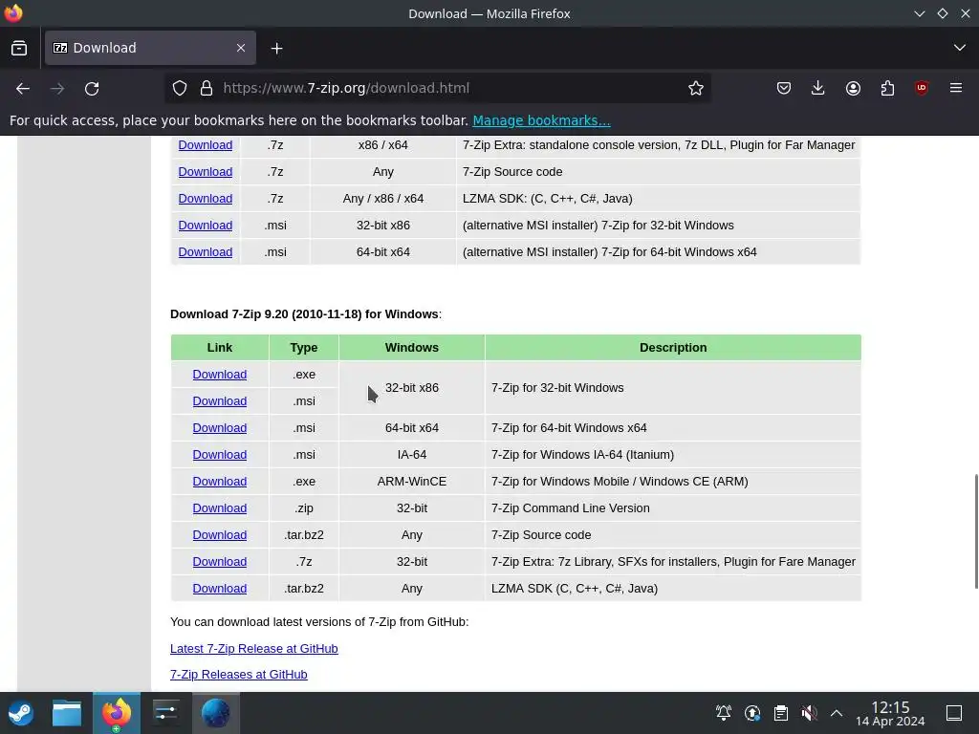Open file manager from taskbar
Screen dimensions: 979x734
[x=67, y=713]
